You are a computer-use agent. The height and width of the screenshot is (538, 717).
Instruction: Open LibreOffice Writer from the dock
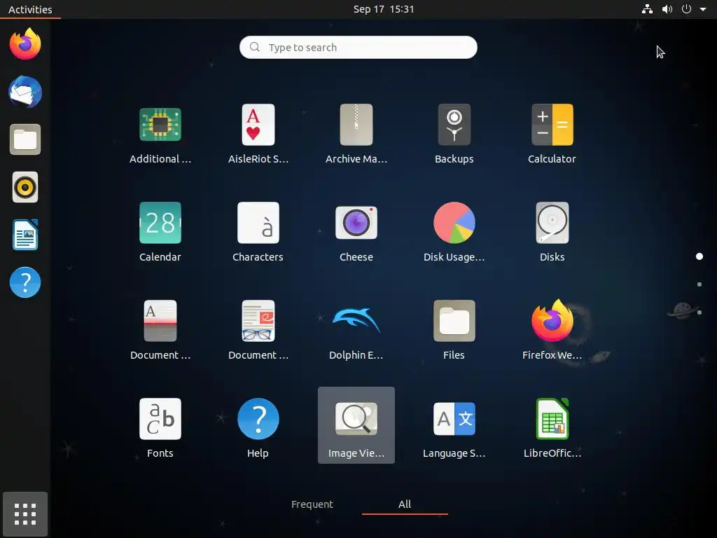point(25,235)
